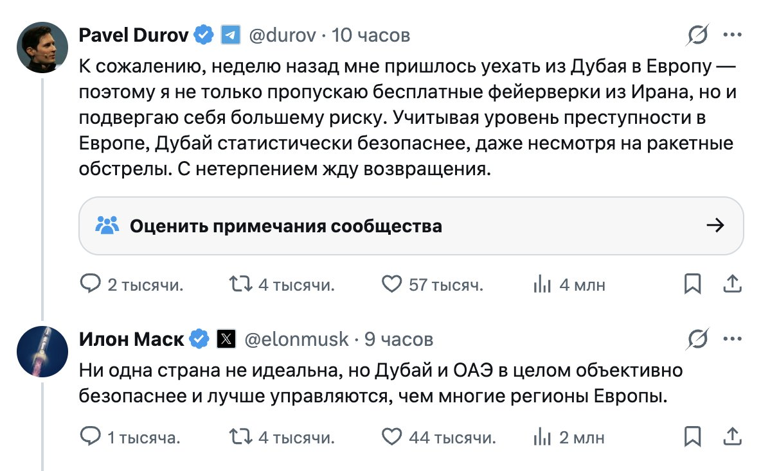Screen dimensions: 761x471
Task: Bookmark Elon Musk's post
Action: 692,437
